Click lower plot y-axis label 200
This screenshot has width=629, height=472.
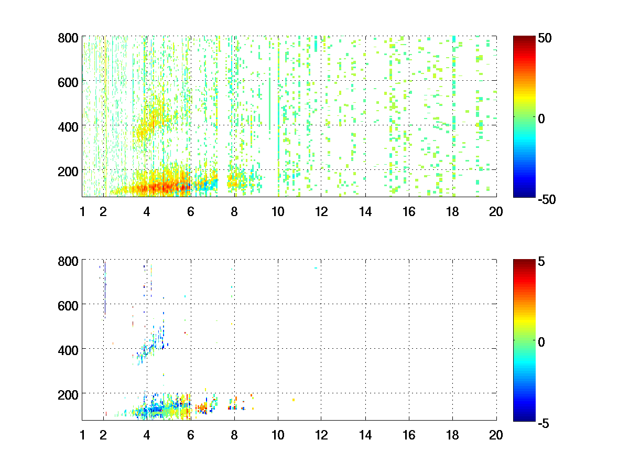click(x=68, y=394)
